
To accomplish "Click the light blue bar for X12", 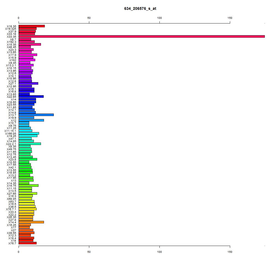I will (x=31, y=120).
